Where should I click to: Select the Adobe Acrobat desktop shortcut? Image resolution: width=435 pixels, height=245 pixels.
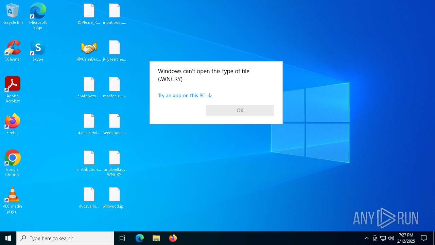coord(13,90)
